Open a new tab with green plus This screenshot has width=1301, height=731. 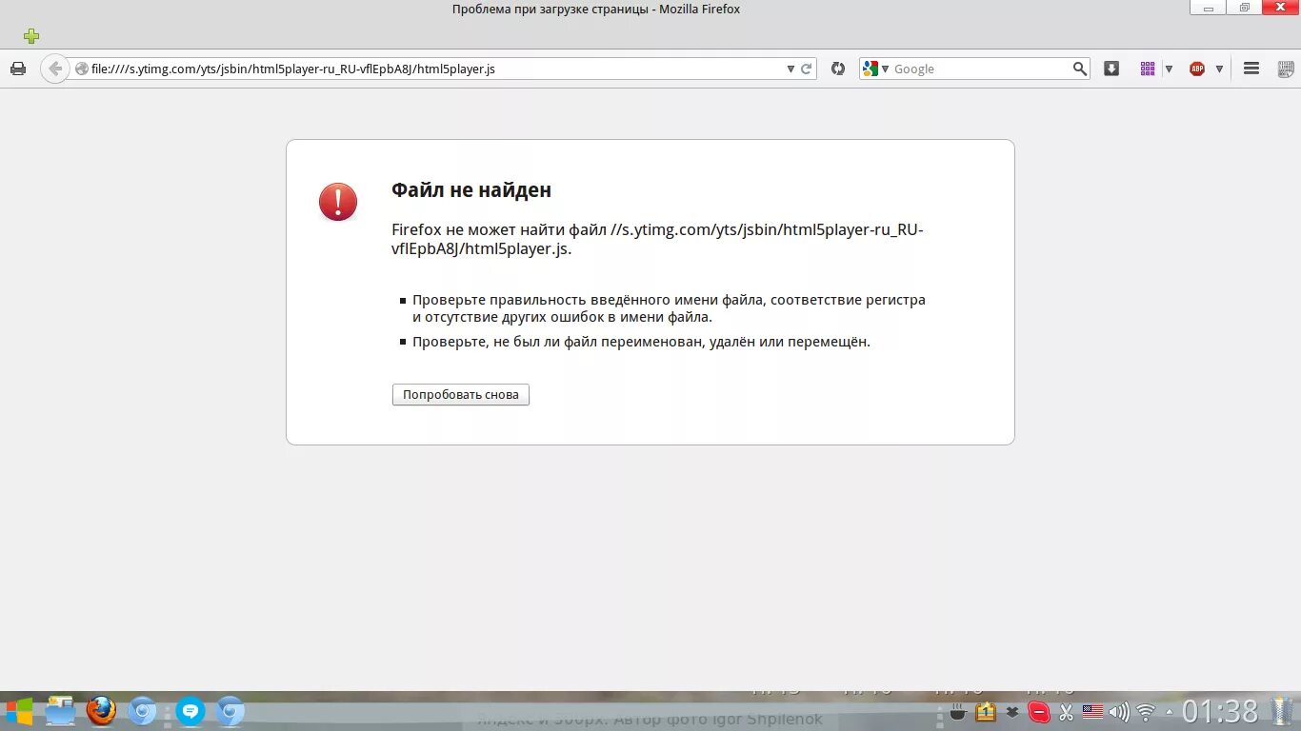[x=31, y=36]
